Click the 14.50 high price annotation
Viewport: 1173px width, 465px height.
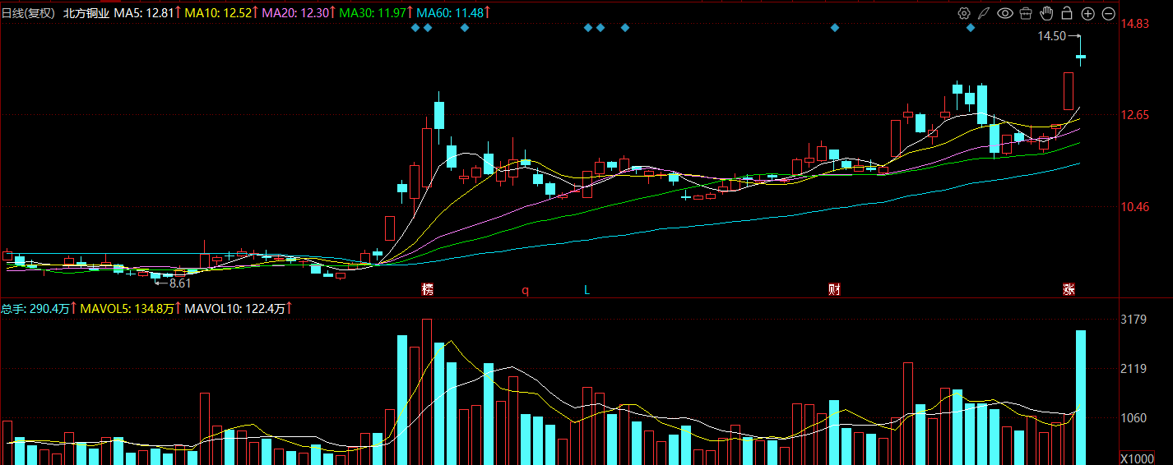coord(1051,36)
